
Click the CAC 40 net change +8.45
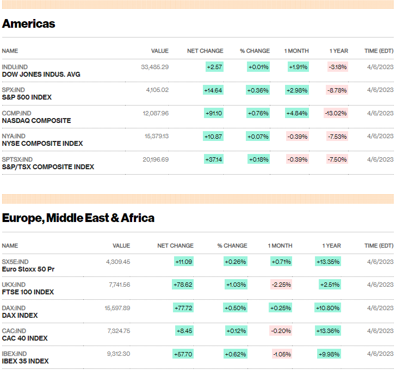(184, 331)
